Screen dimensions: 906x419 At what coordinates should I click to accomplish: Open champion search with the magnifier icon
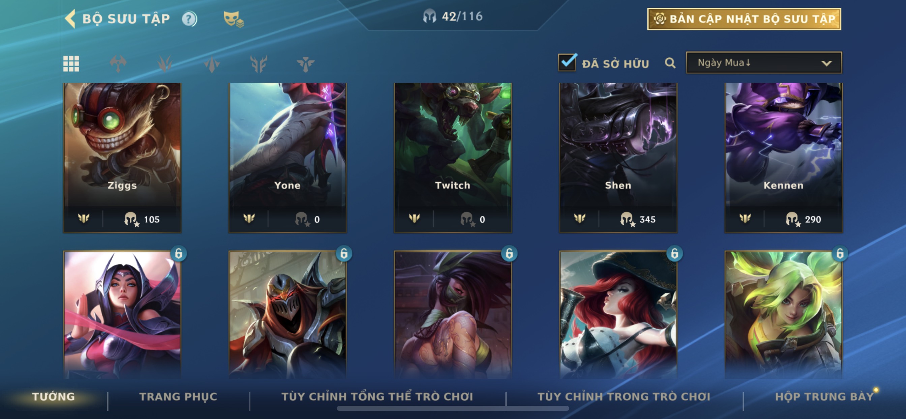[x=670, y=63]
